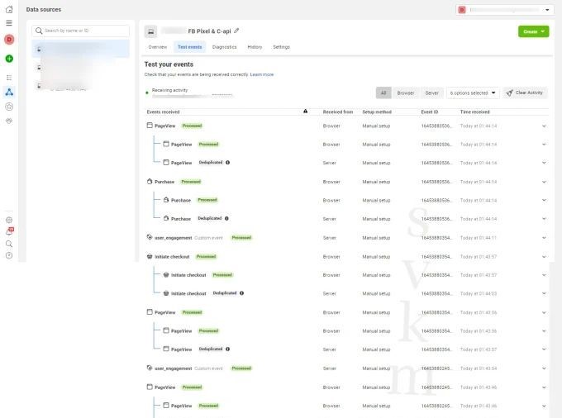Click the warning triangle in table header
The width and height of the screenshot is (562, 418).
pyautogui.click(x=305, y=112)
